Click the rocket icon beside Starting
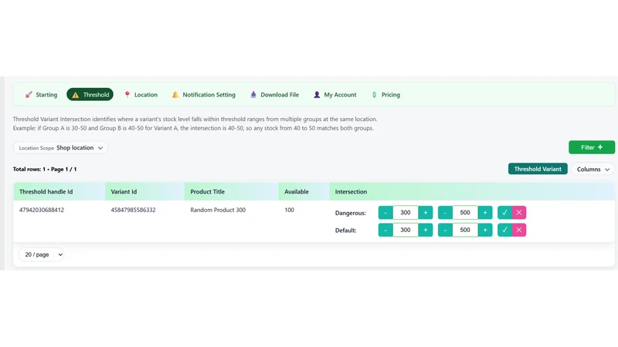Screen dimensions: 618x347 [x=29, y=95]
